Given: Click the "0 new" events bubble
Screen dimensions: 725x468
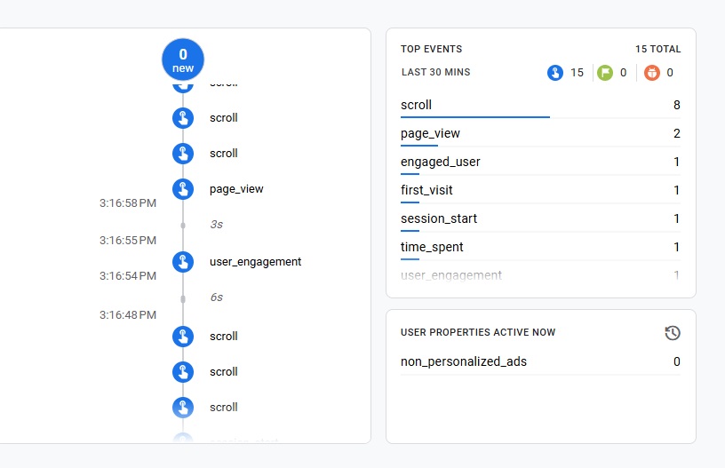Looking at the screenshot, I should point(182,59).
